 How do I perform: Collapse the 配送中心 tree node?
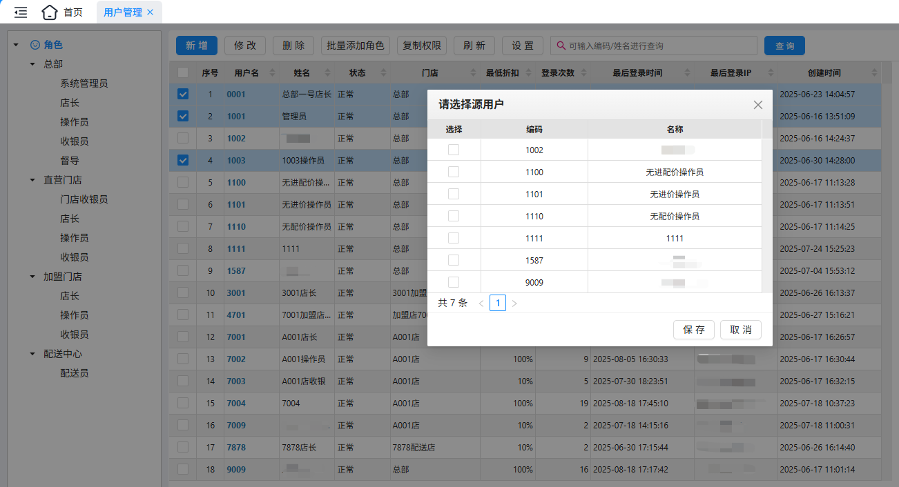tap(32, 354)
